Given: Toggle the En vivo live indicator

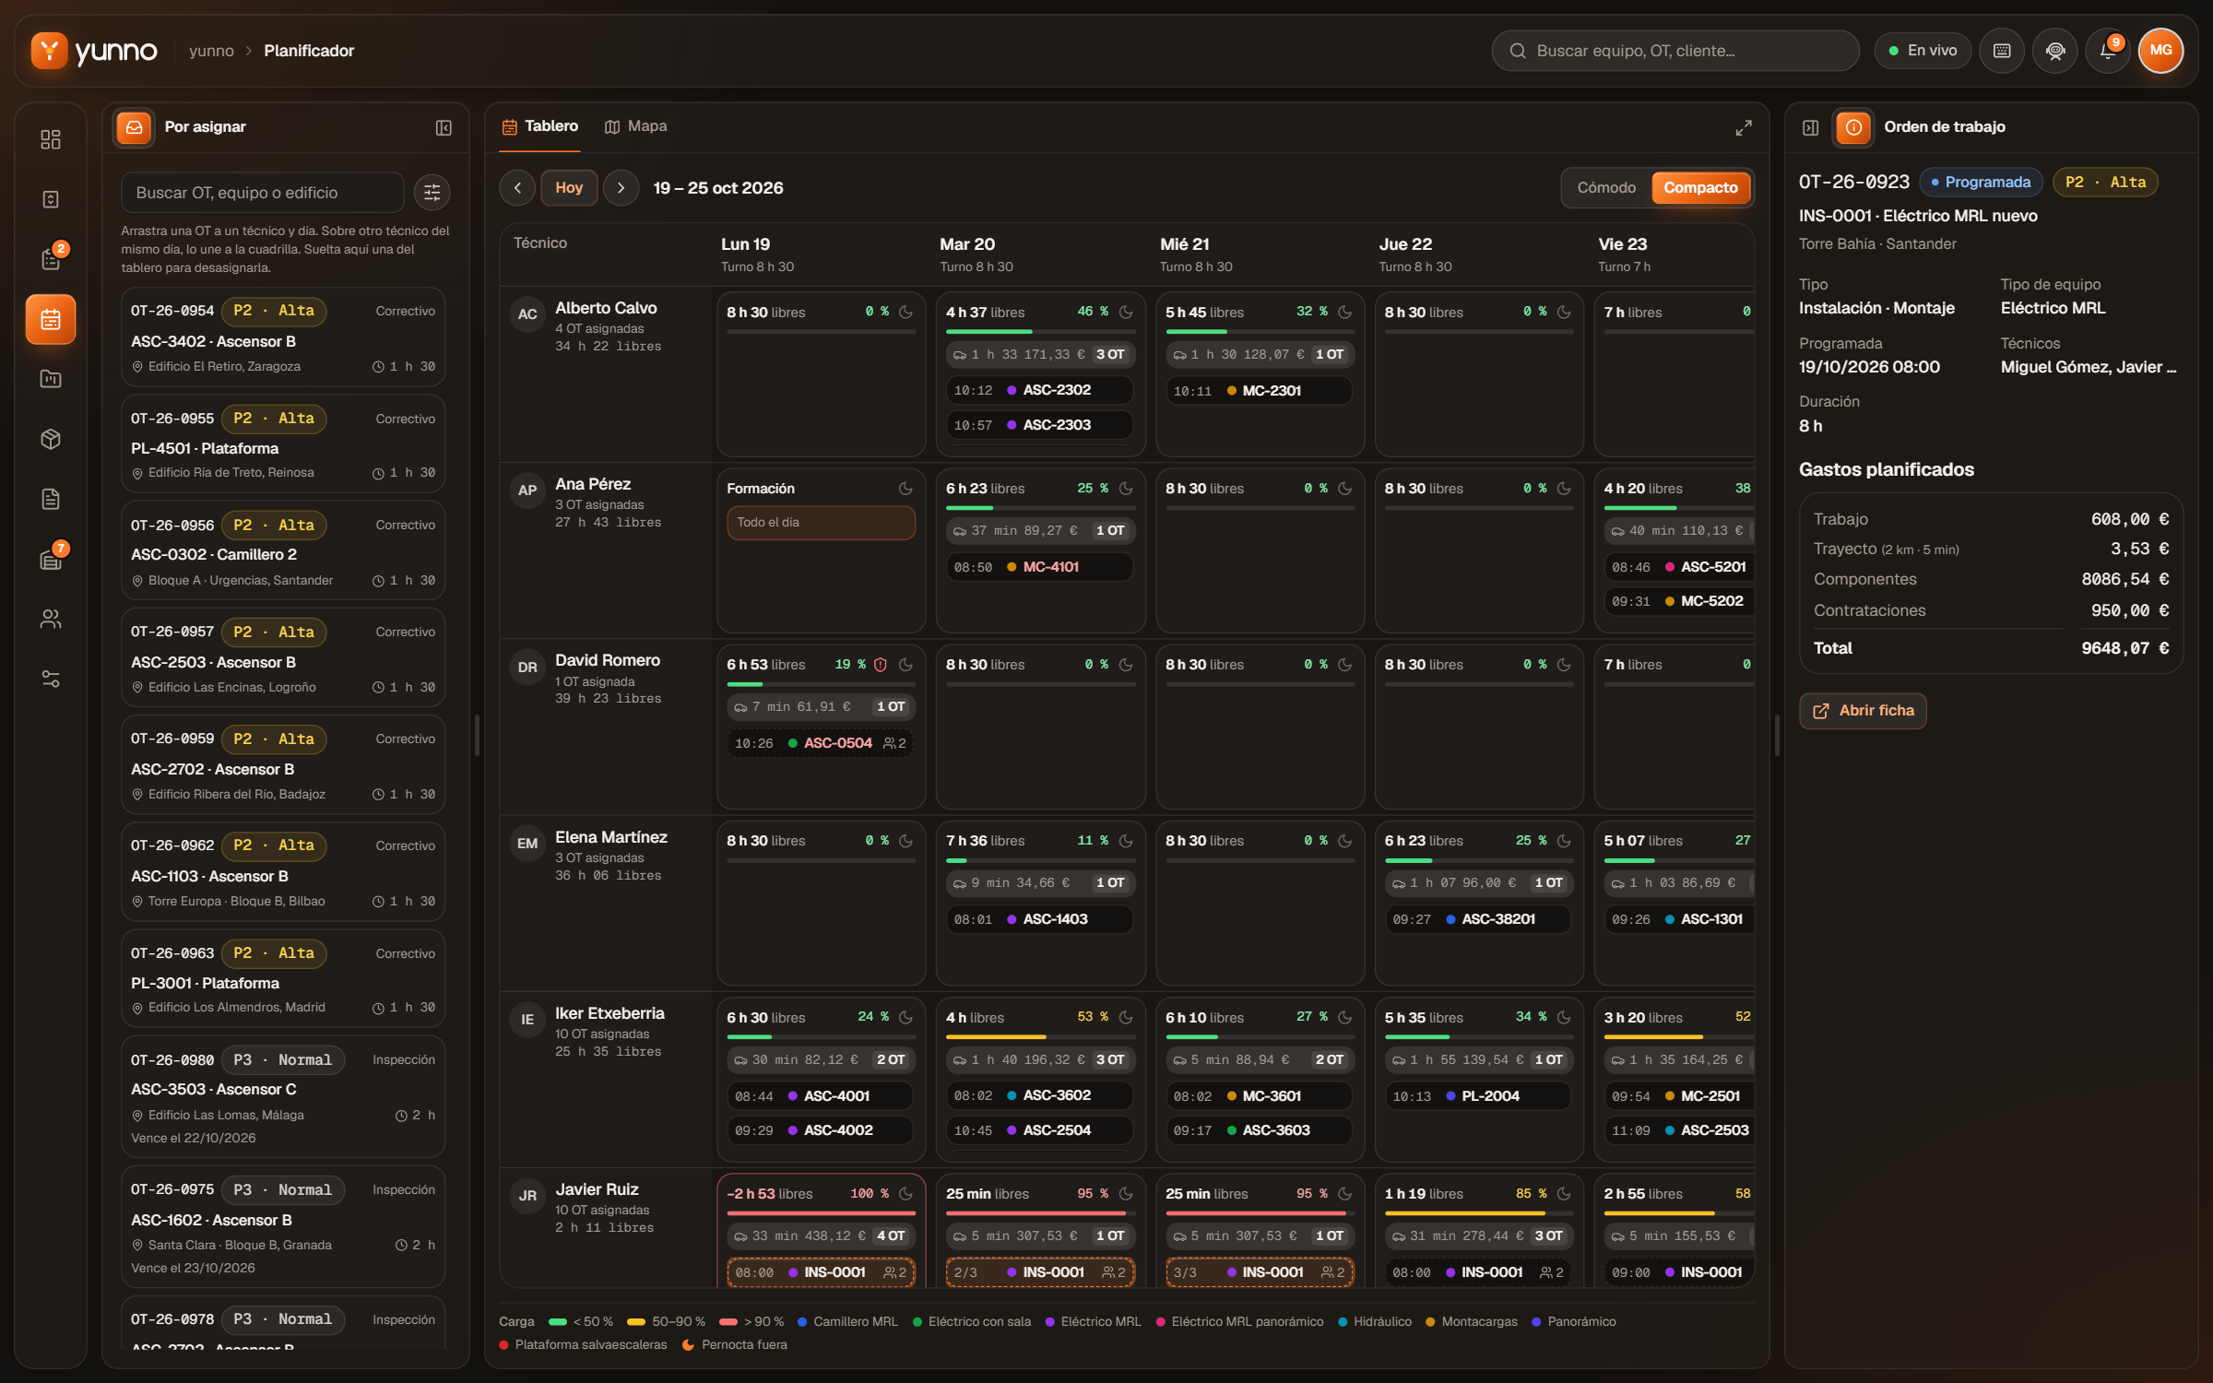Looking at the screenshot, I should point(1923,51).
